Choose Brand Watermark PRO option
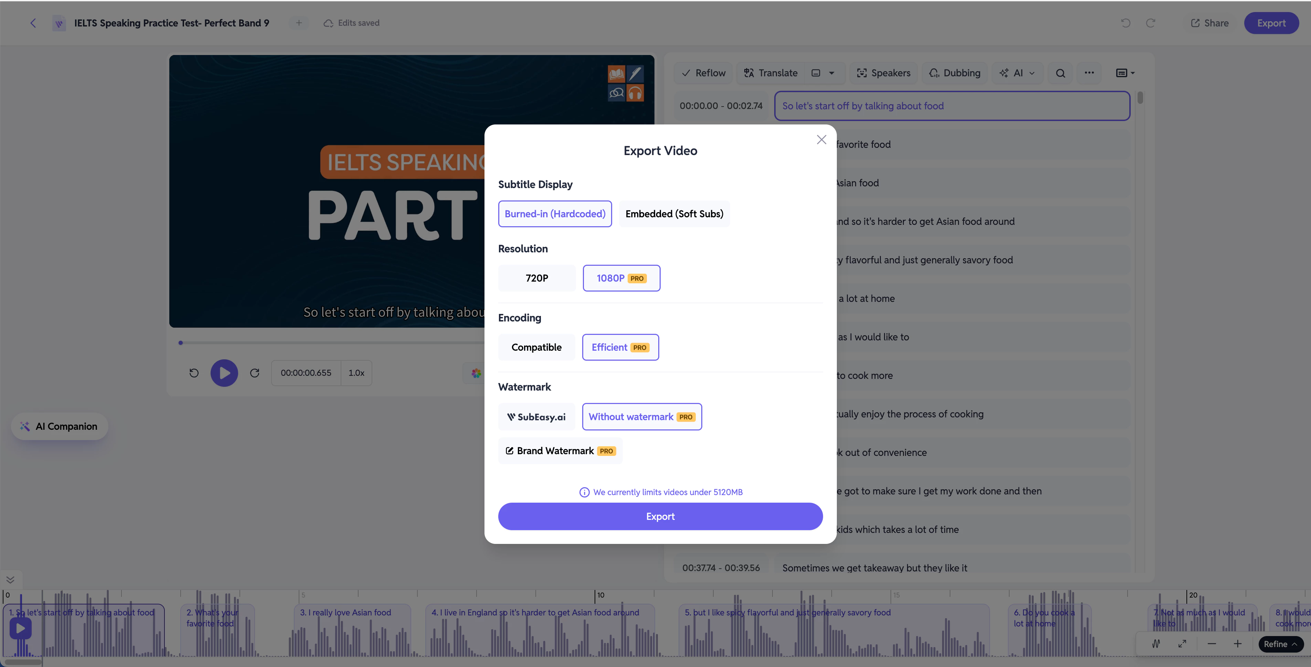The height and width of the screenshot is (667, 1311). (x=560, y=451)
